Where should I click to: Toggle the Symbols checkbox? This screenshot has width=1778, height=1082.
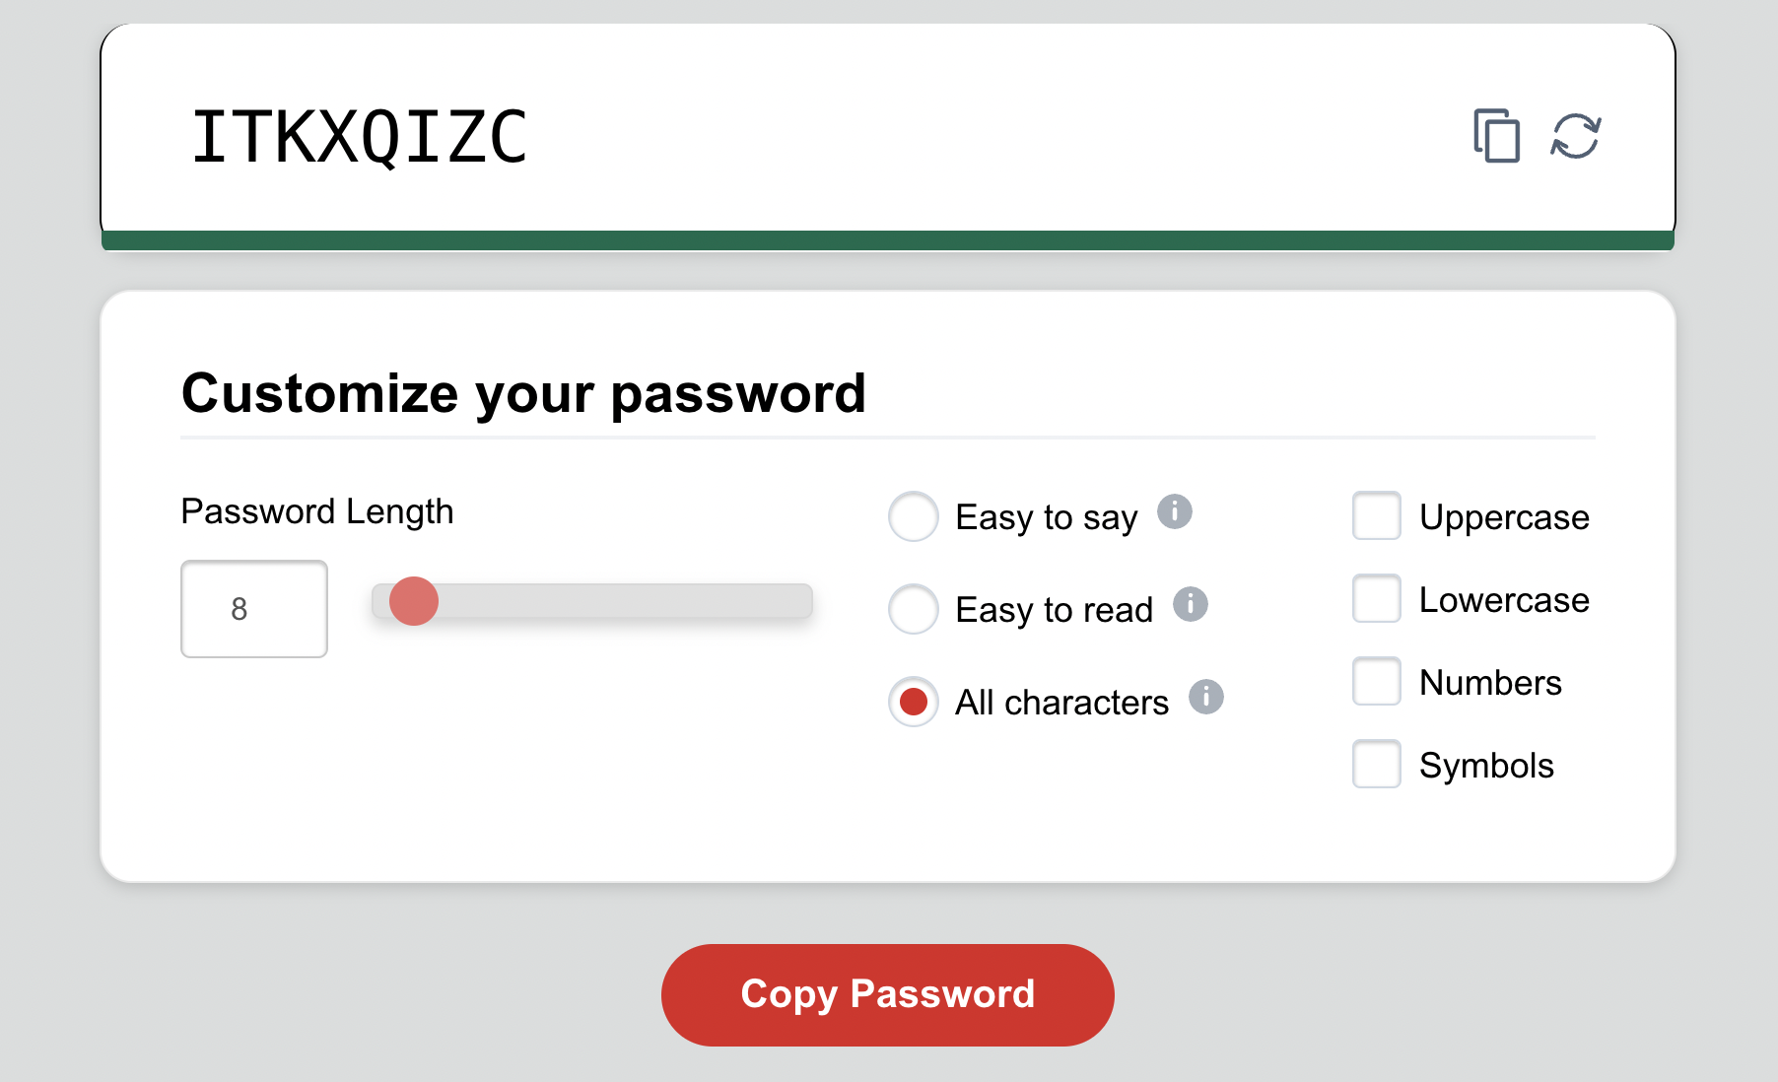coord(1377,764)
